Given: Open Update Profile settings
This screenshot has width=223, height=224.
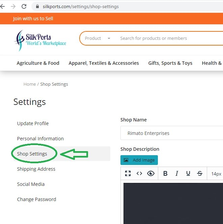Looking at the screenshot, I should [x=33, y=123].
